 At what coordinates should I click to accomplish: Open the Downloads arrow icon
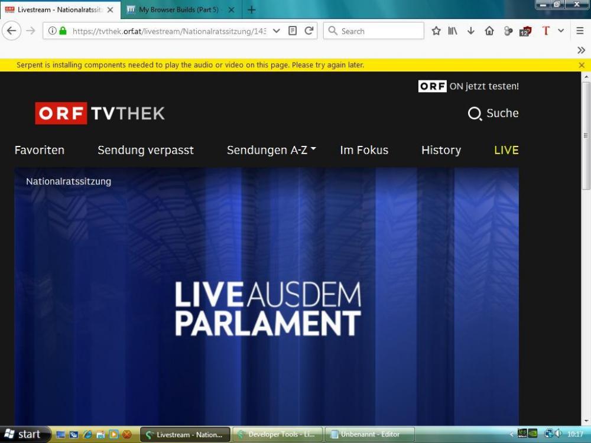[471, 31]
